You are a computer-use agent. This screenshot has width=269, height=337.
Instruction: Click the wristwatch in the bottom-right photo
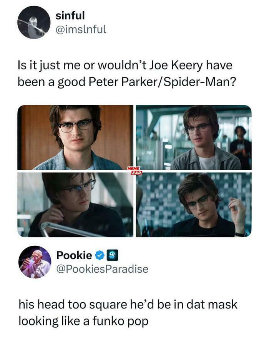pyautogui.click(x=240, y=233)
